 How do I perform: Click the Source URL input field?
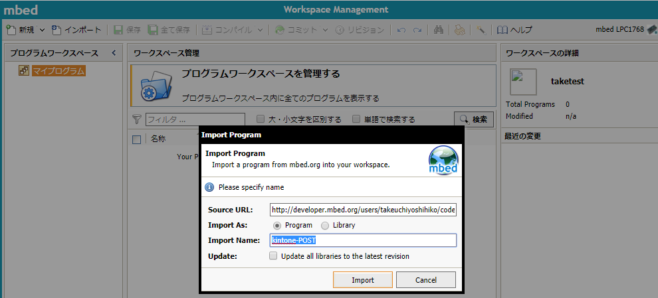pos(363,210)
